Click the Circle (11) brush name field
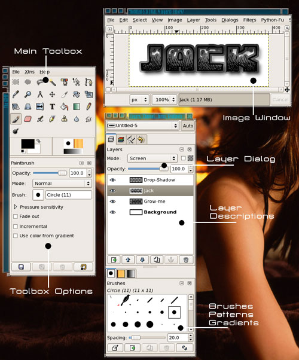 69,195
